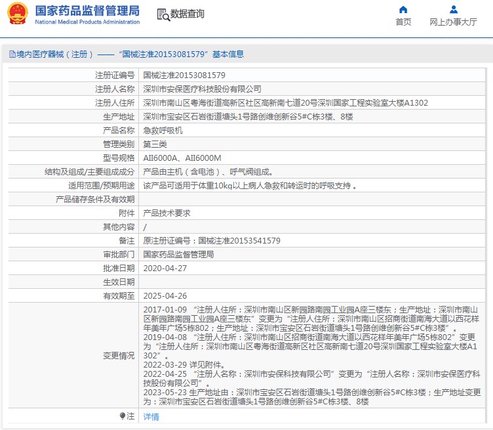The width and height of the screenshot is (493, 430).
Task: Open the 数据查询 search icon
Action: click(x=163, y=15)
